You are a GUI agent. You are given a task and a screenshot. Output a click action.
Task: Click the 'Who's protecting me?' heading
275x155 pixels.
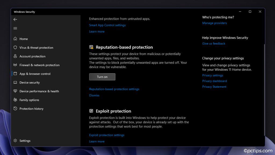pyautogui.click(x=218, y=17)
